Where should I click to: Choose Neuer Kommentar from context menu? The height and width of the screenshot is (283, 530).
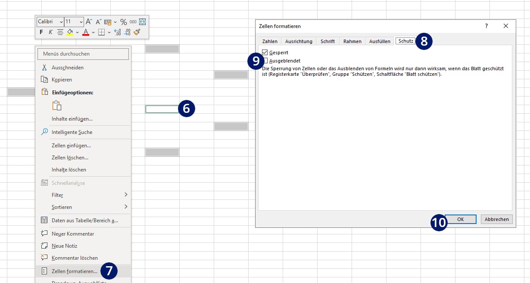pos(83,234)
